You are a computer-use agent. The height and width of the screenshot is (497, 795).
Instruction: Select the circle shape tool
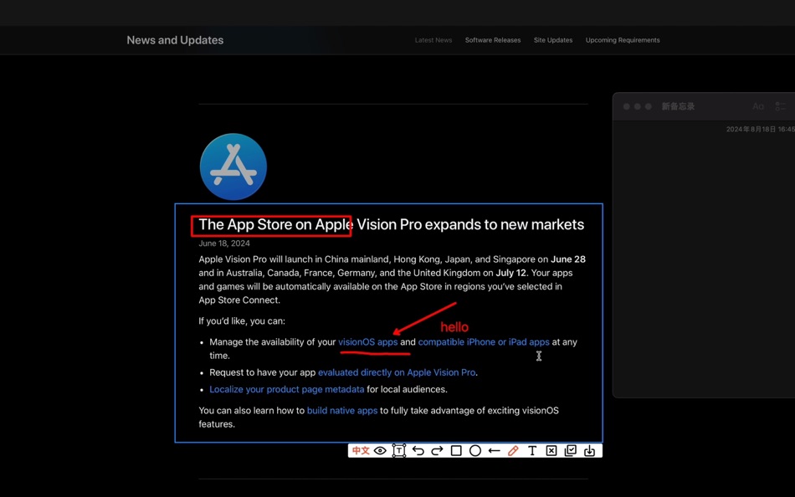[x=475, y=450]
